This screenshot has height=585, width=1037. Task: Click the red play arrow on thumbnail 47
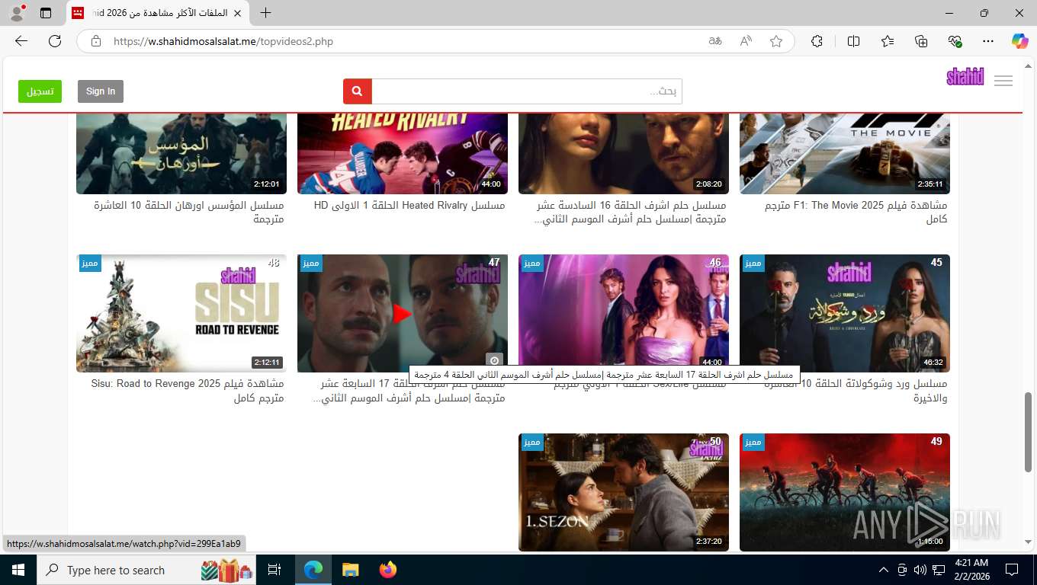(403, 313)
